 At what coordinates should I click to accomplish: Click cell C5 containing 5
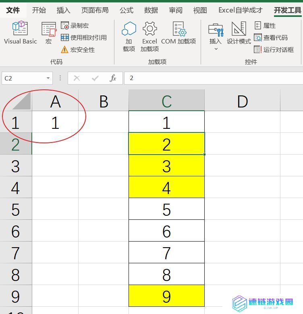(166, 209)
